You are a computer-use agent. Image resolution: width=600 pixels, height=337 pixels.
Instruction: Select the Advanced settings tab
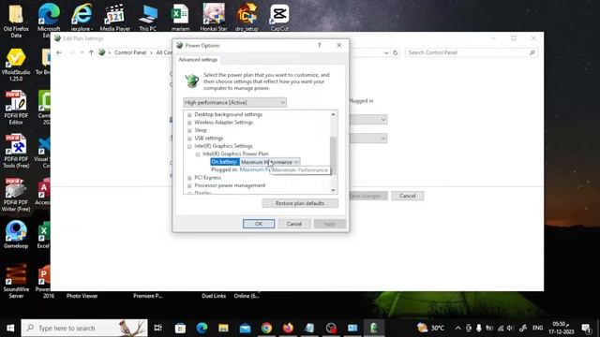point(198,60)
